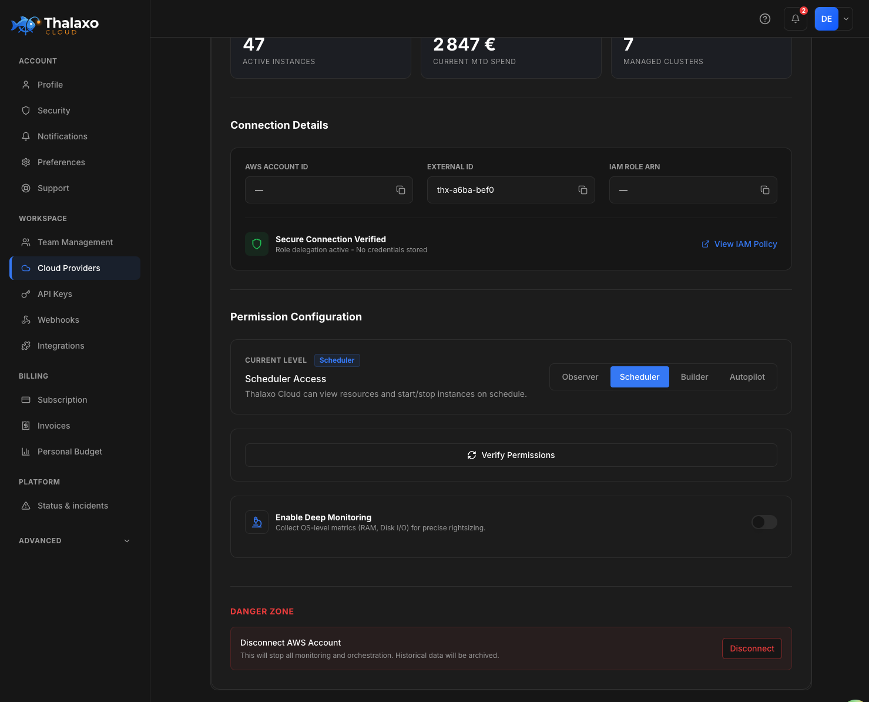Click the External ID field thx-a6ba-bef0
The image size is (869, 702).
pos(511,190)
